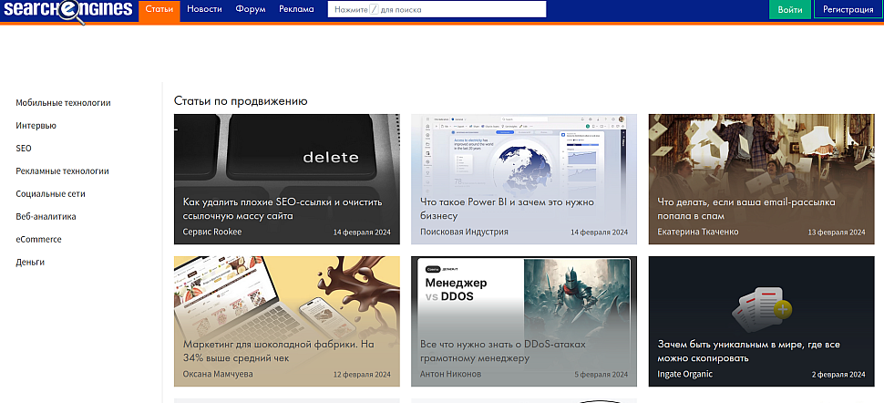Image resolution: width=884 pixels, height=403 pixels.
Task: Click the date 2 февраля 2024
Action: pyautogui.click(x=838, y=375)
